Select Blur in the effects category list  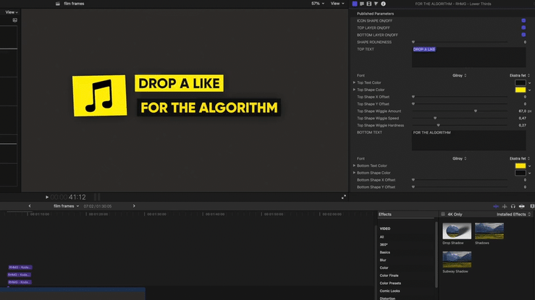pos(384,260)
